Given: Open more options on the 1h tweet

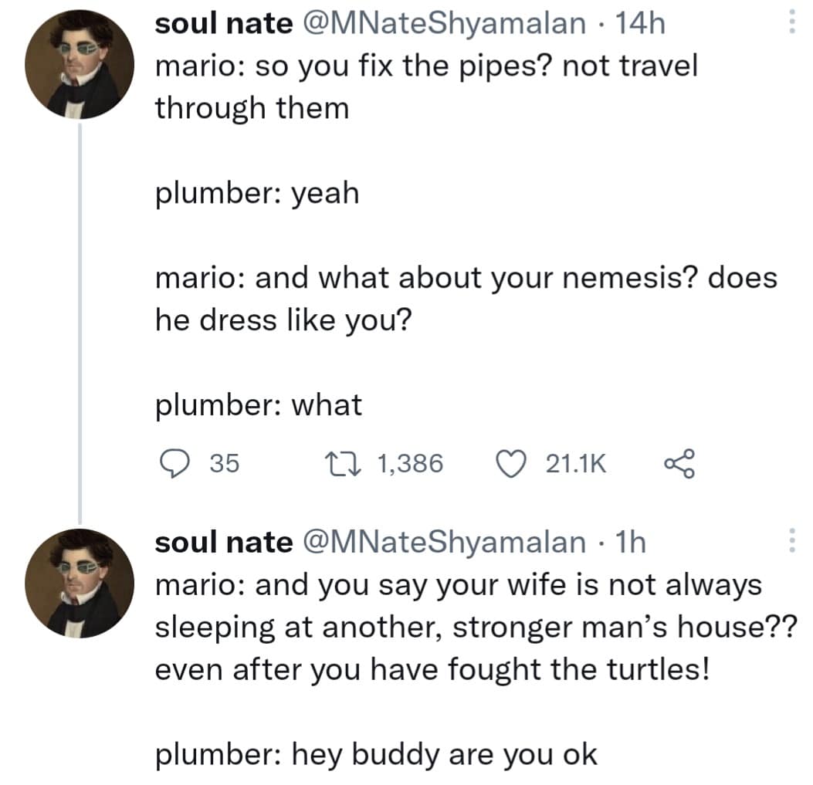Looking at the screenshot, I should click(x=791, y=541).
